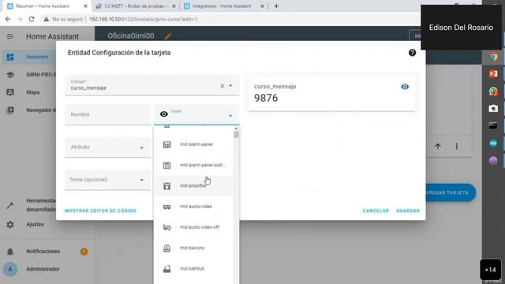
Task: Clear the curso_mensaje entity selection
Action: click(222, 86)
